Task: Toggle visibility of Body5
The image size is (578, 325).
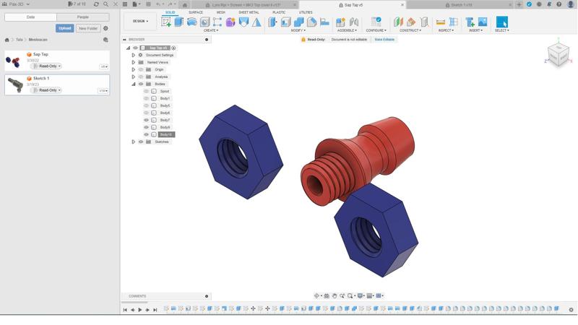Action: click(146, 105)
